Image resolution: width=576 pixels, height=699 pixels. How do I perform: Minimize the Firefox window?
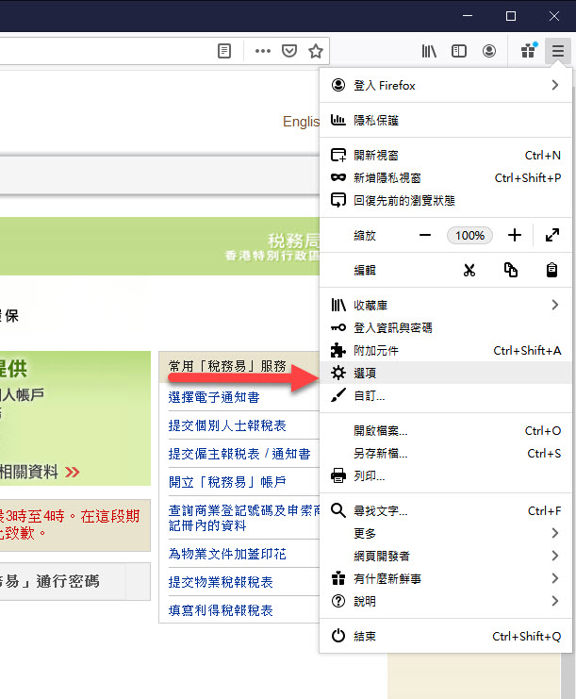[x=468, y=16]
